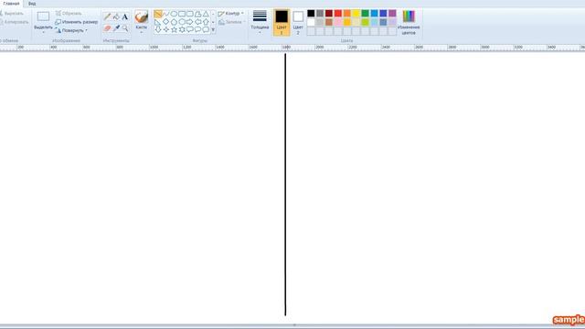Image resolution: width=585 pixels, height=329 pixels.
Task: Pick the dark gray color swatch
Action: coord(320,14)
